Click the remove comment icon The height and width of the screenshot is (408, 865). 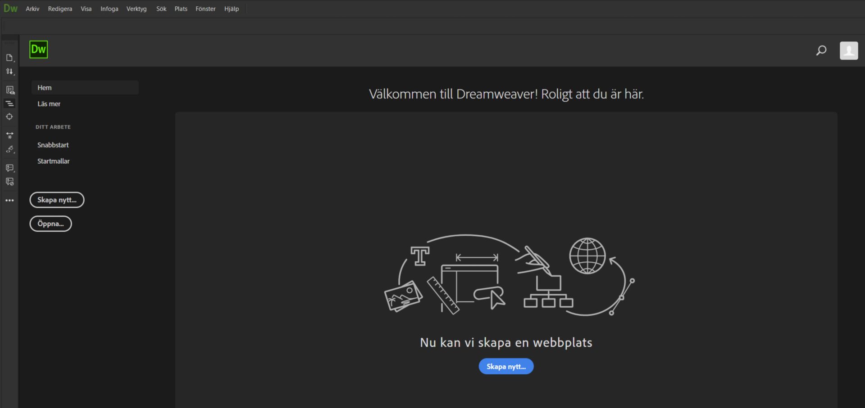click(9, 182)
